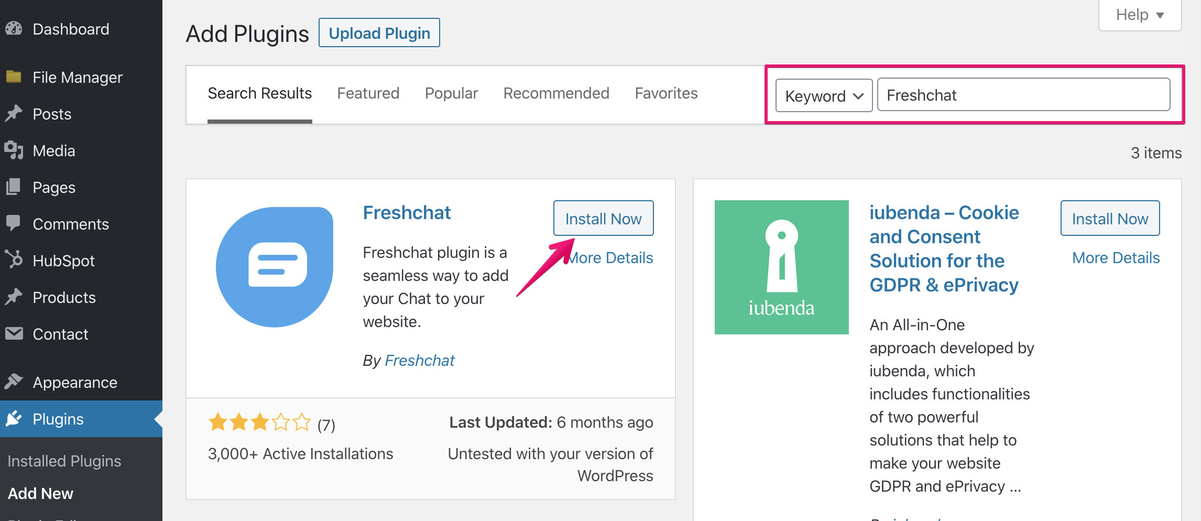Open More Details for iubenda plugin
Viewport: 1201px width, 521px height.
(x=1116, y=258)
